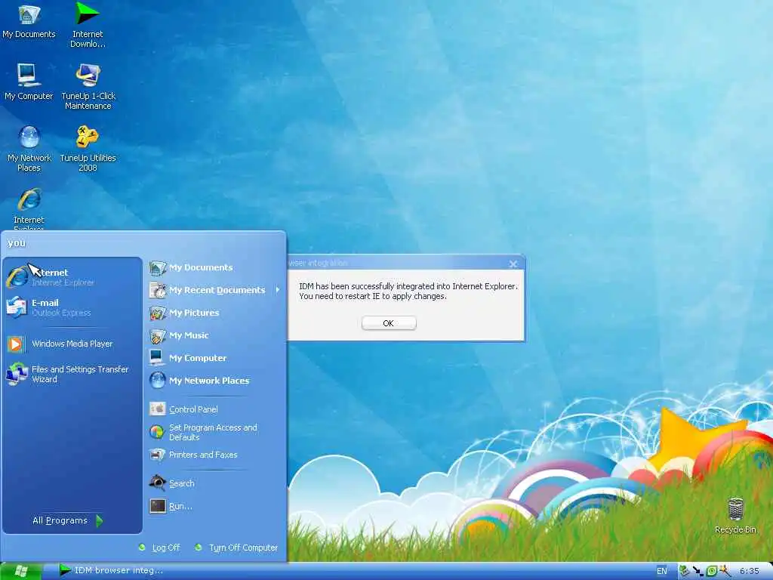Click the EN language indicator

661,571
